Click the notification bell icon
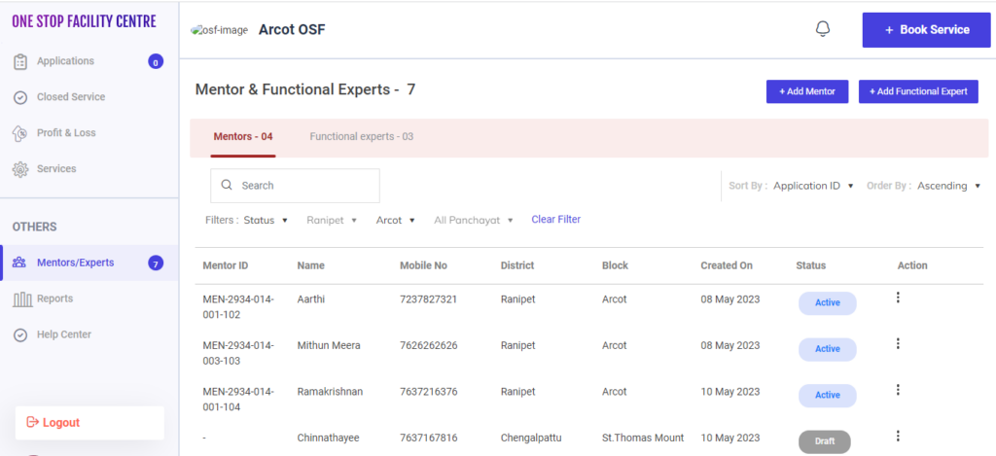 822,29
